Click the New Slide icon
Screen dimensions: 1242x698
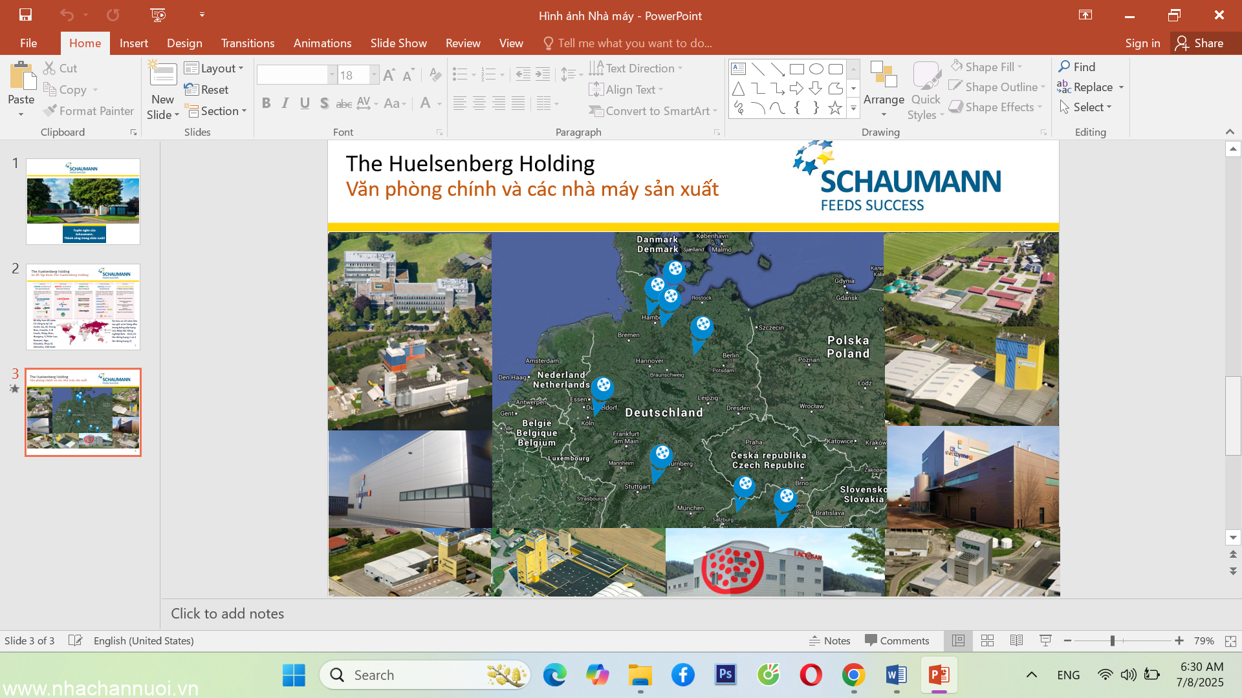163,76
